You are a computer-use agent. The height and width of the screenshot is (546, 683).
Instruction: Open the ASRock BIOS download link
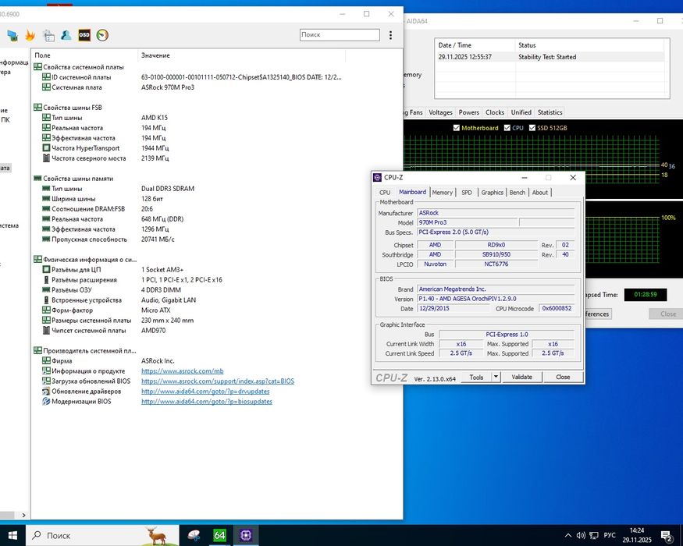217,381
